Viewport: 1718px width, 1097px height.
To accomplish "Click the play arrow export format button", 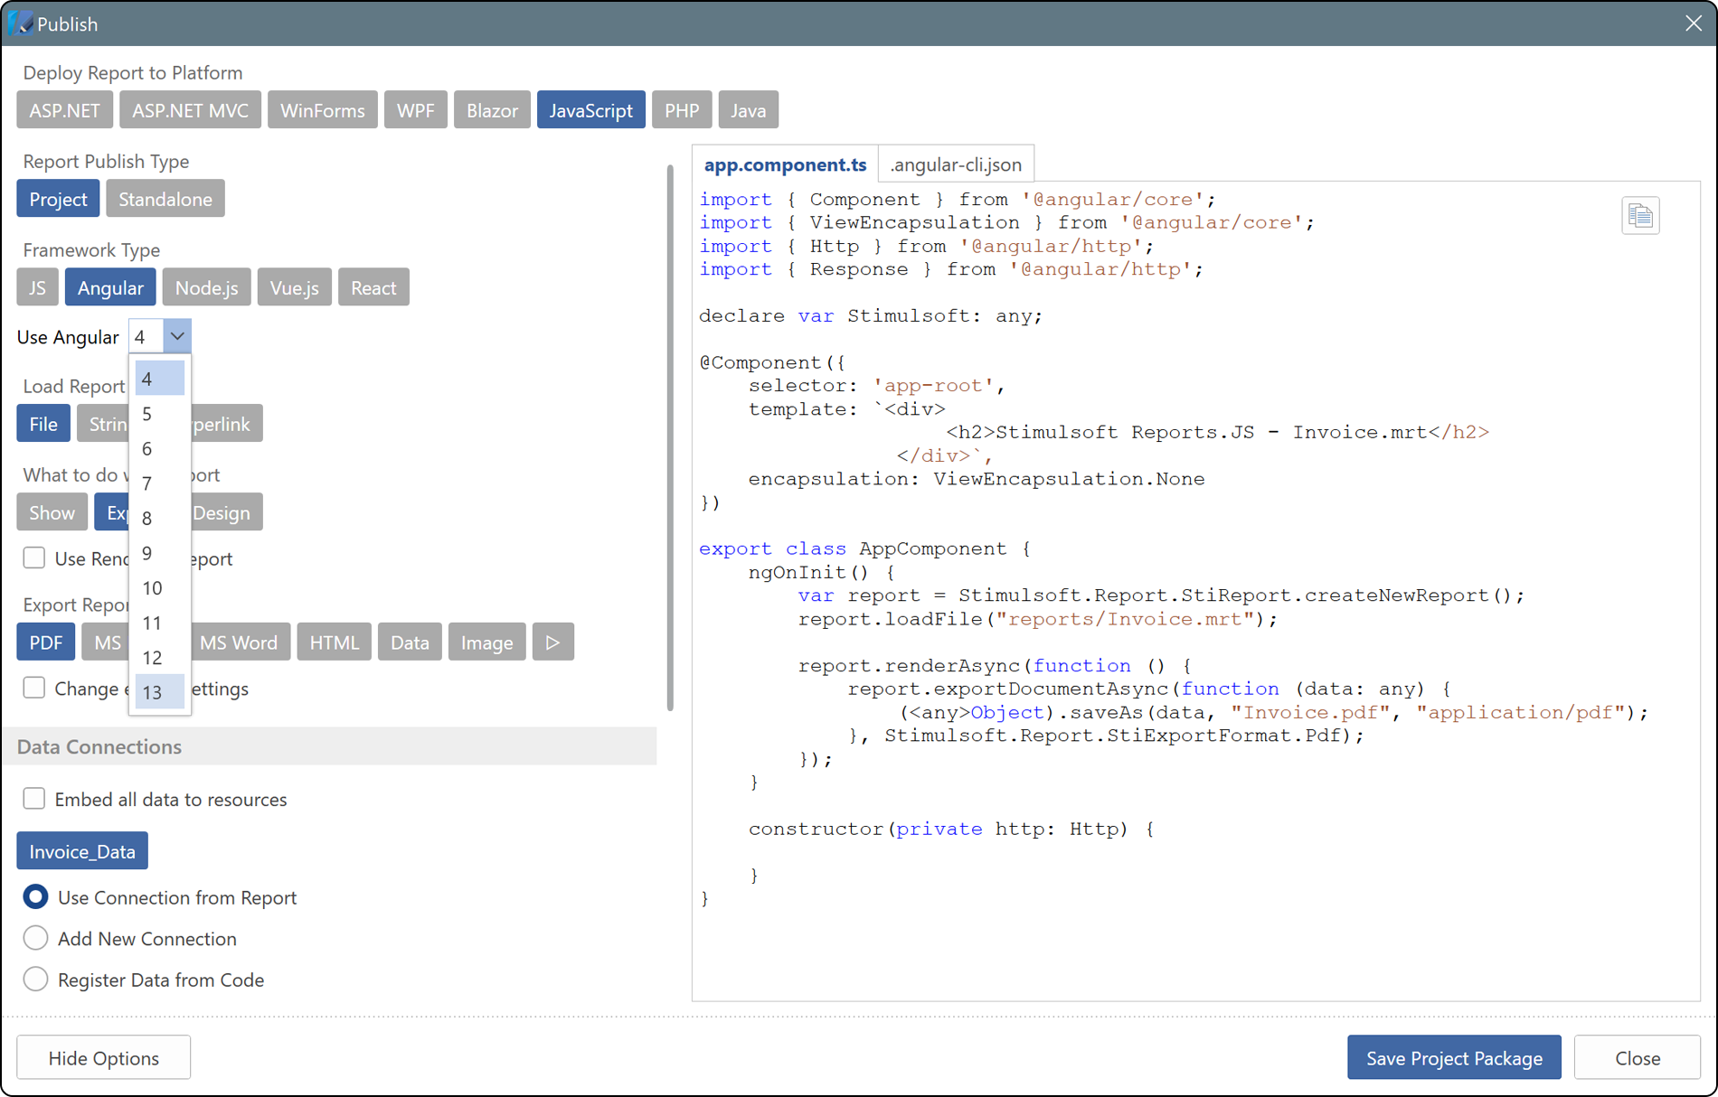I will pos(552,642).
